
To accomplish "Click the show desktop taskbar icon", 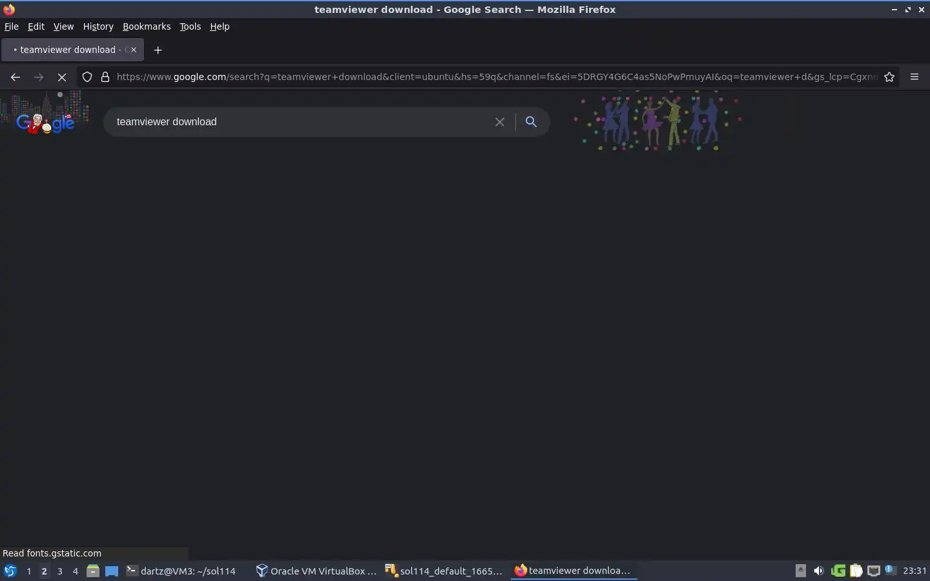I will (x=112, y=571).
